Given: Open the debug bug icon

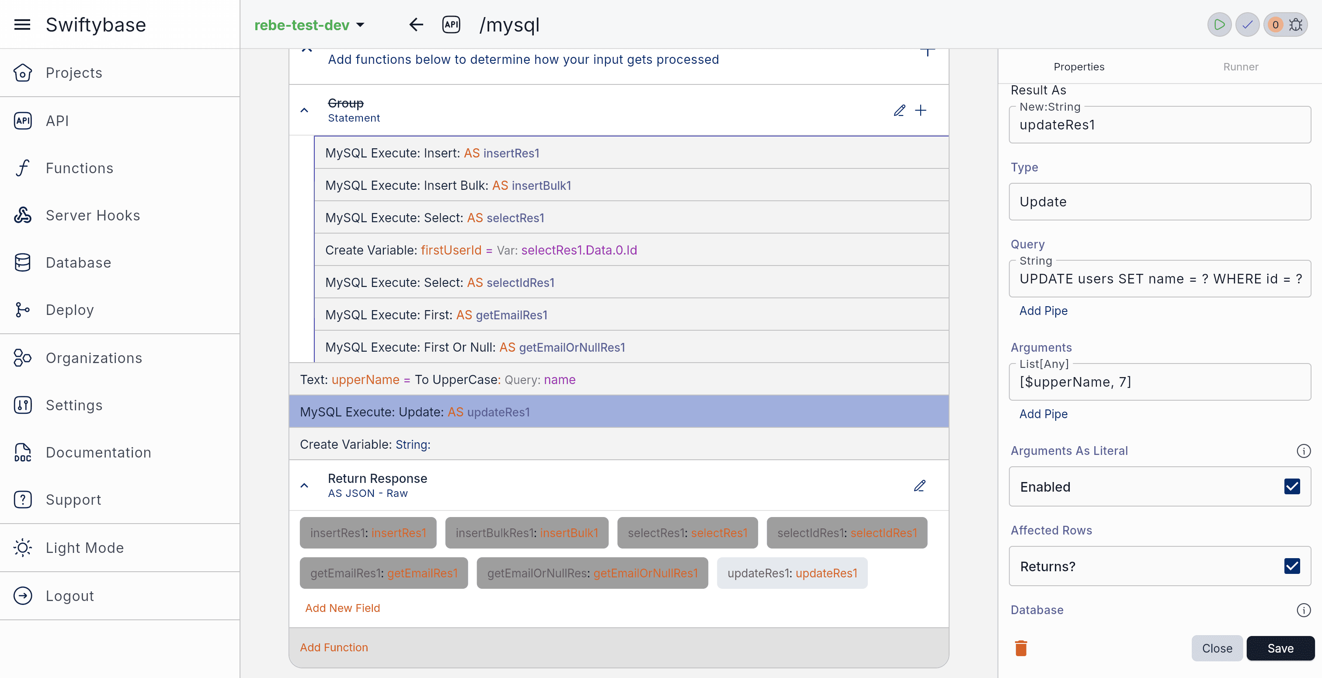Looking at the screenshot, I should [1296, 24].
